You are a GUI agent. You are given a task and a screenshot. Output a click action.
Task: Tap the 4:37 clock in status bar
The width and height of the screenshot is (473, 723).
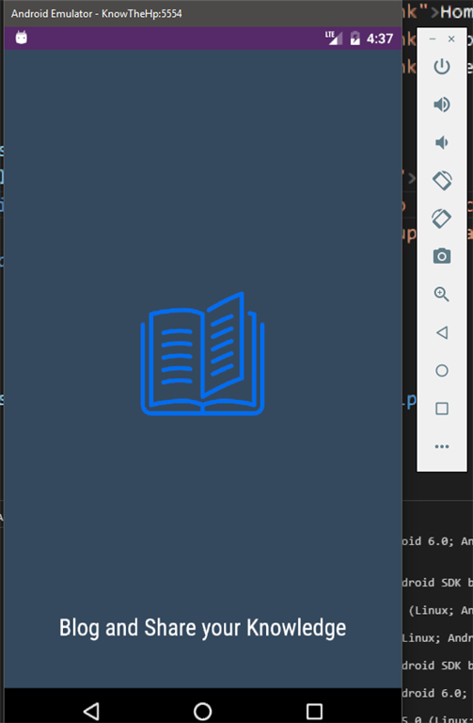[x=380, y=39]
